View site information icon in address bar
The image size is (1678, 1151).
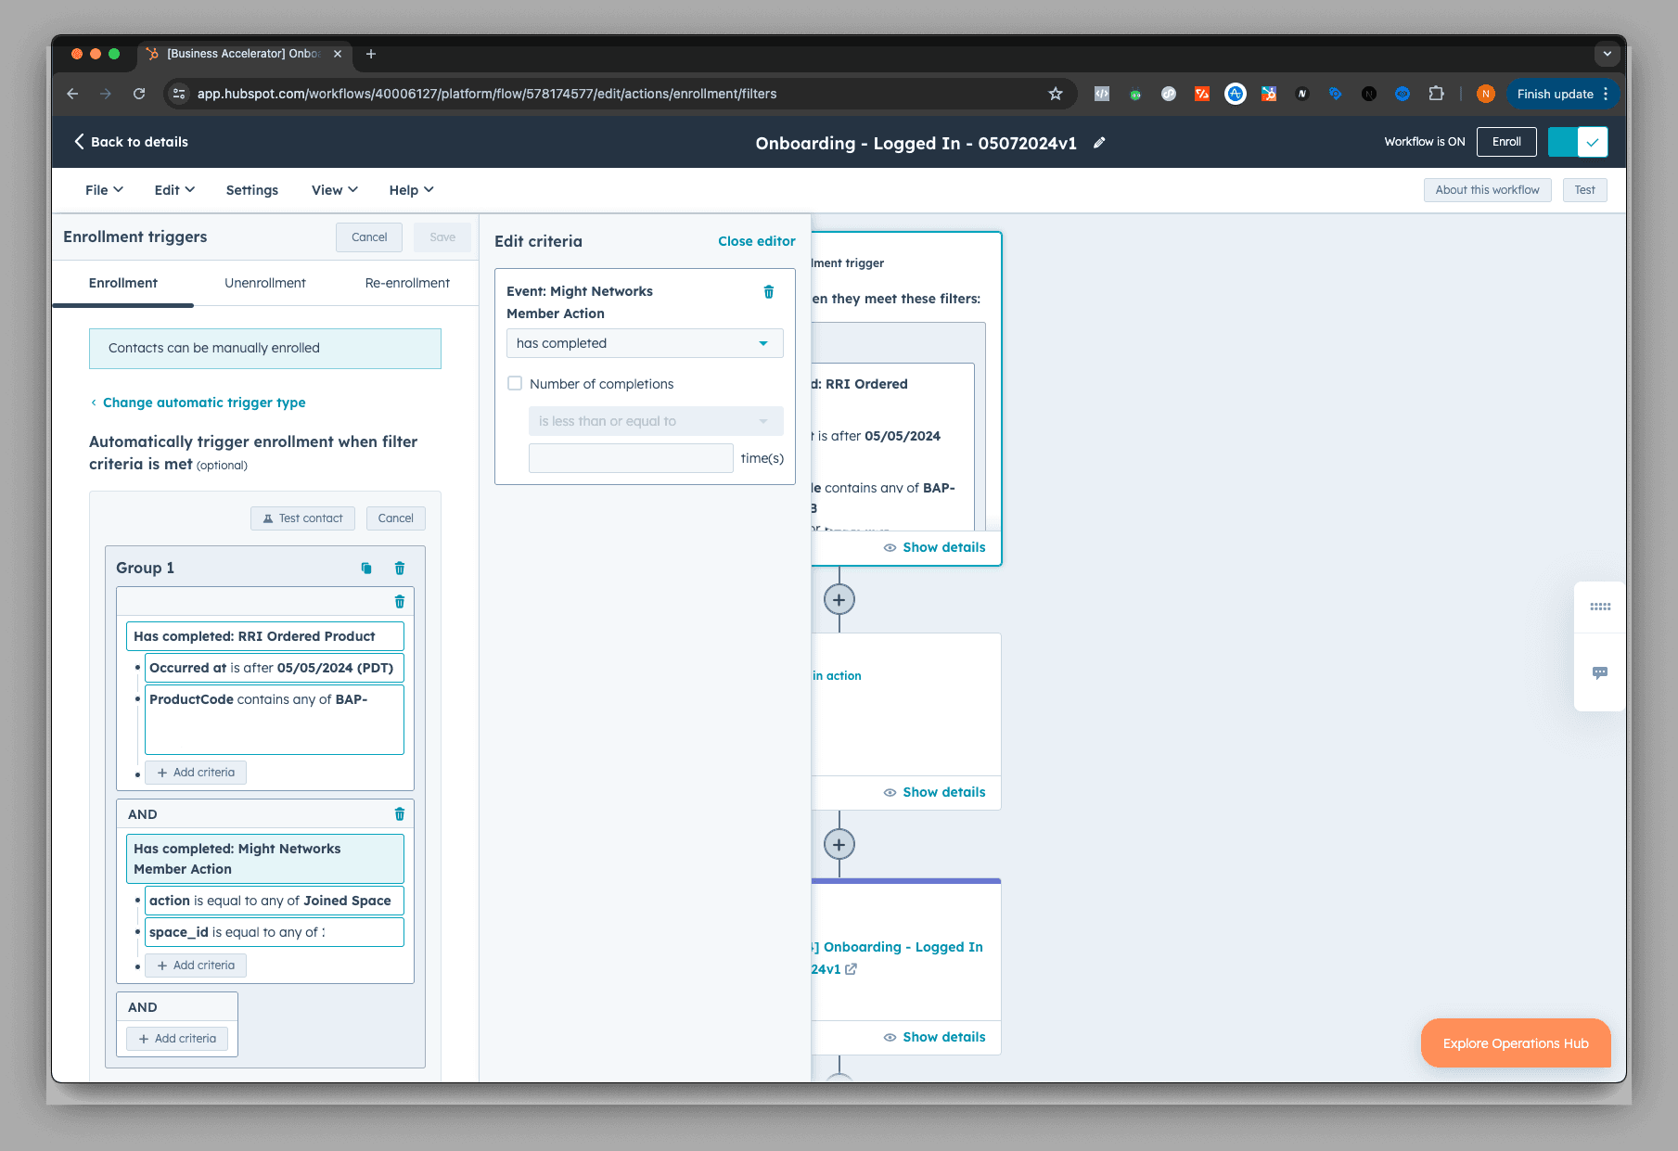(180, 94)
